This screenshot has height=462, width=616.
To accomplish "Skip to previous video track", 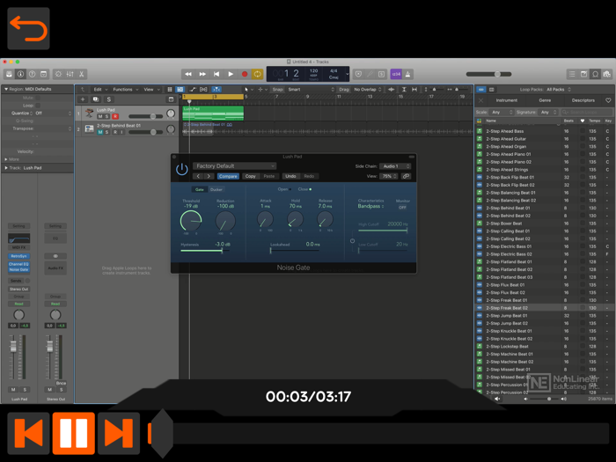I will click(x=28, y=433).
